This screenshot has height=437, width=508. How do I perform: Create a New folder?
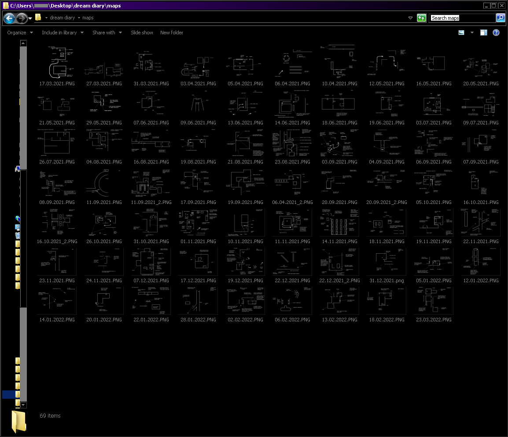172,33
